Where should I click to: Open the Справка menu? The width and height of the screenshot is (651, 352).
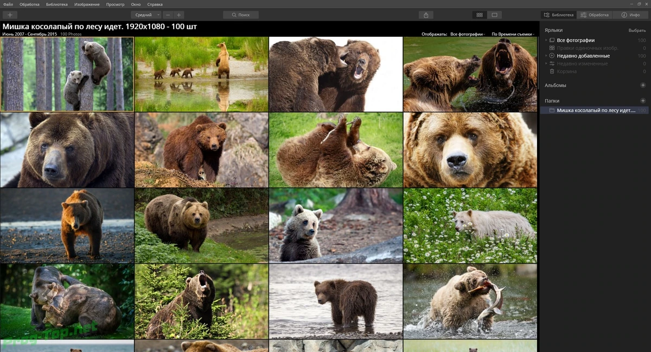click(155, 4)
